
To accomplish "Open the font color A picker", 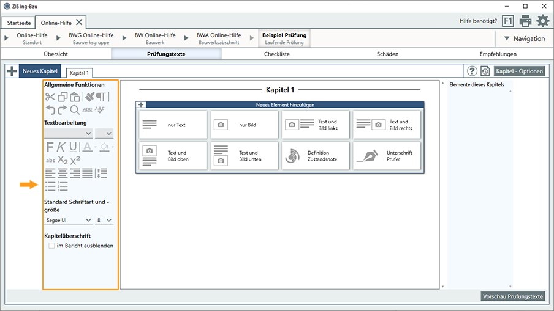I will point(88,147).
